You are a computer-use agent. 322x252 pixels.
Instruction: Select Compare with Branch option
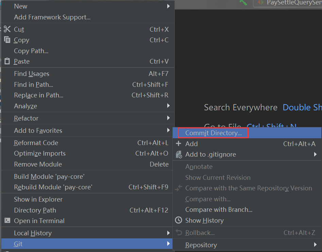[219, 209]
